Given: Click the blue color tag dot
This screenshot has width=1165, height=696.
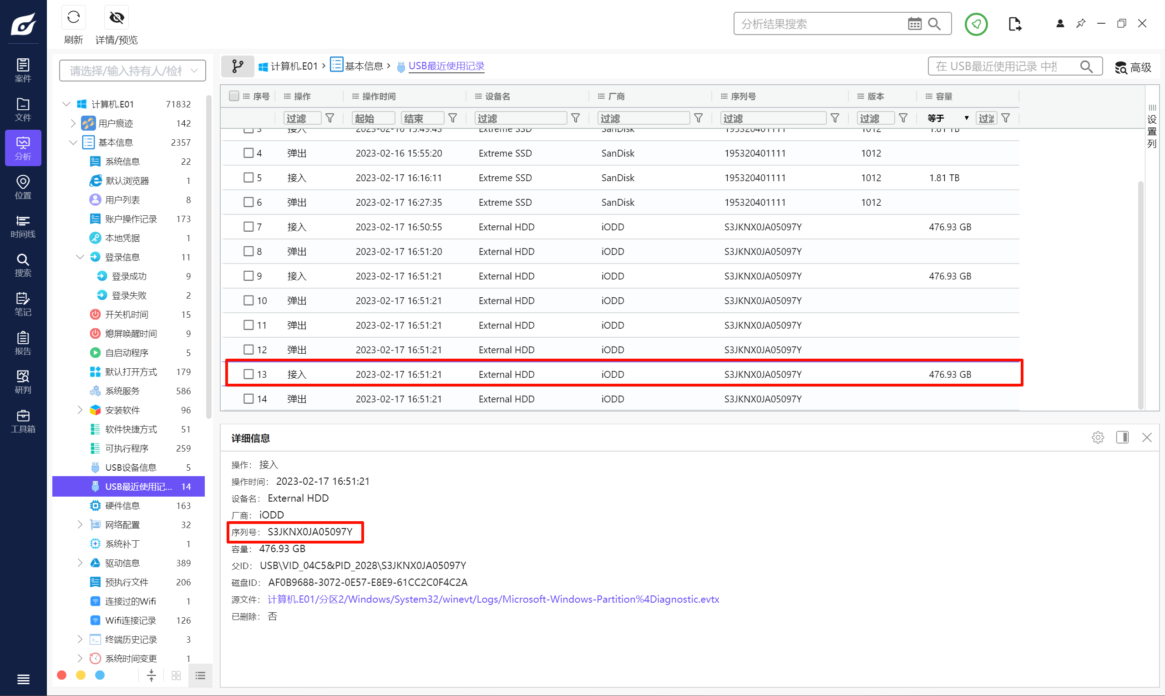Looking at the screenshot, I should coord(100,676).
